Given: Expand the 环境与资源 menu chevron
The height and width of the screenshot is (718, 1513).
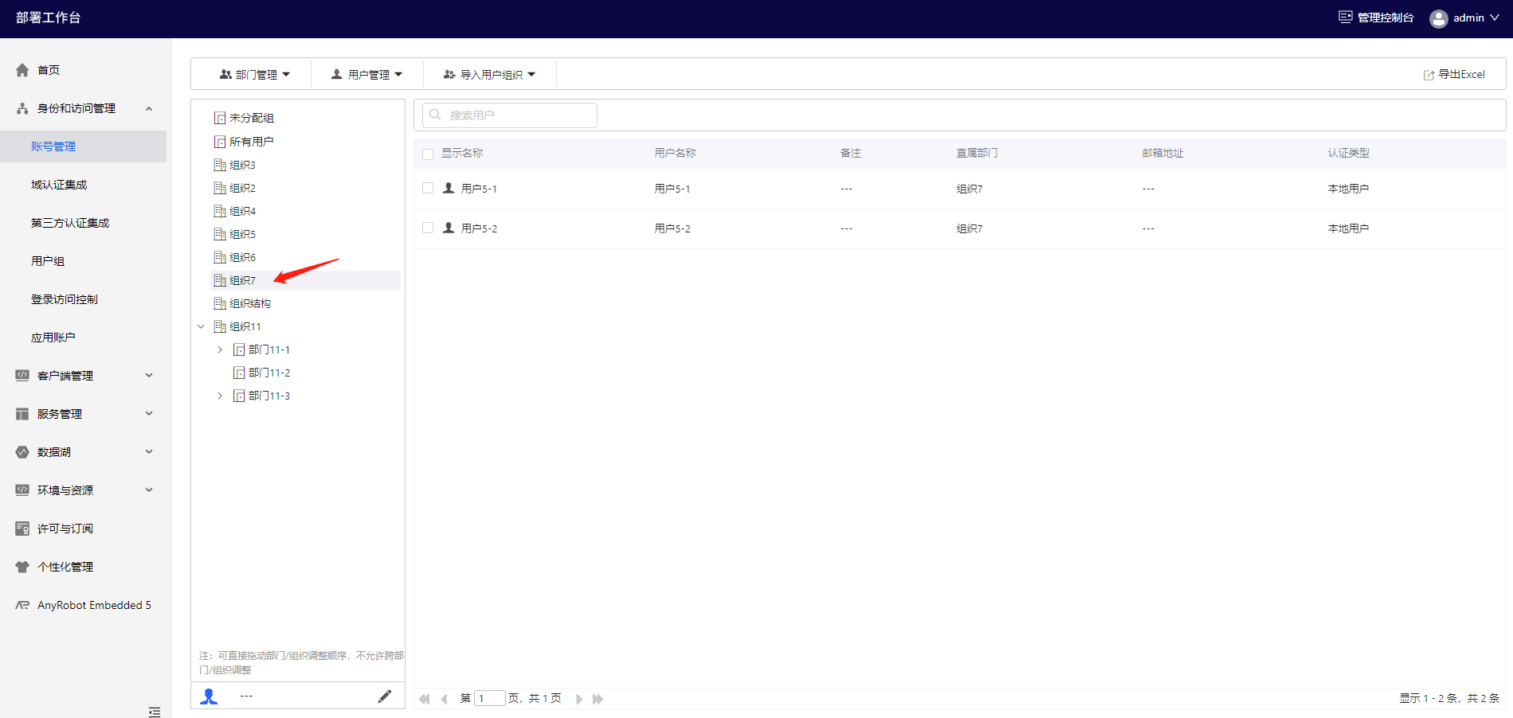Looking at the screenshot, I should (x=149, y=490).
